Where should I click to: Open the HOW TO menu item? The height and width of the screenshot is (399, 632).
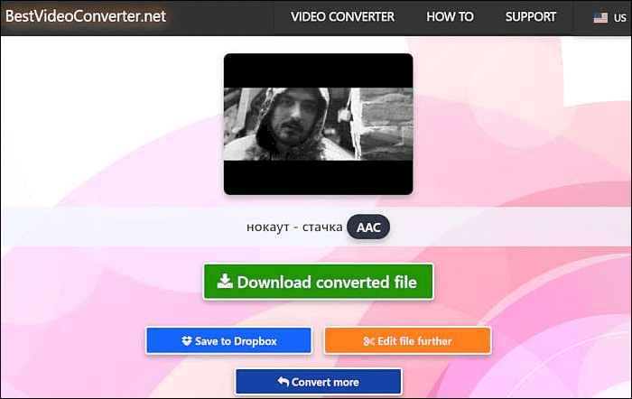[450, 17]
